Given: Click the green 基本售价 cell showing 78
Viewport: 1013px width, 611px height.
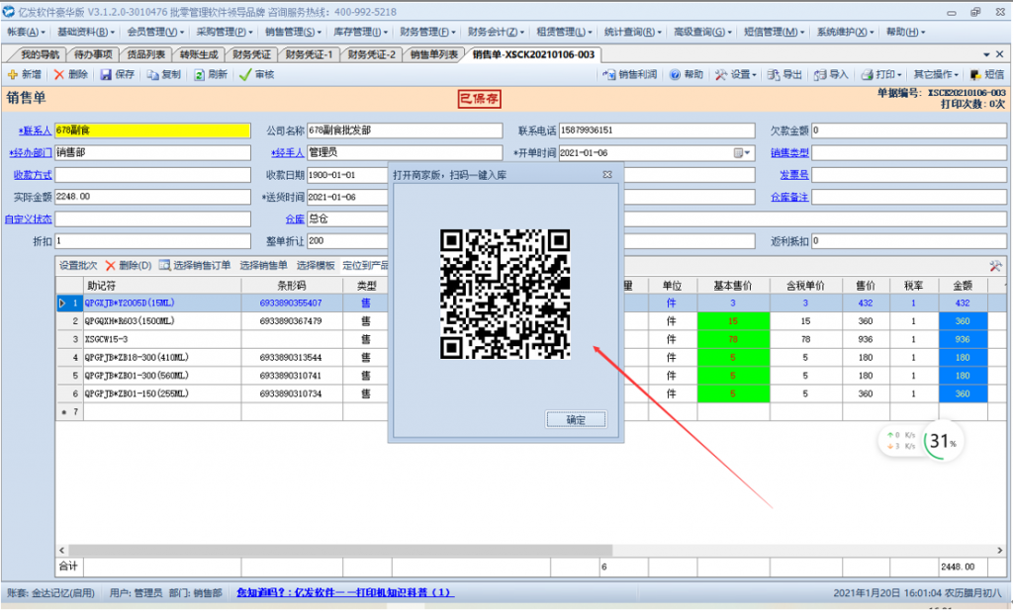Looking at the screenshot, I should (x=733, y=339).
